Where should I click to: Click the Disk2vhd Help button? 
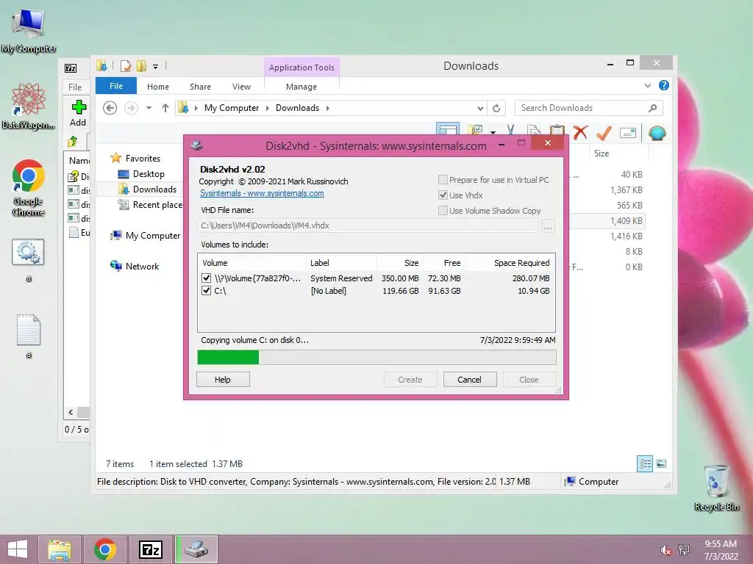tap(223, 380)
